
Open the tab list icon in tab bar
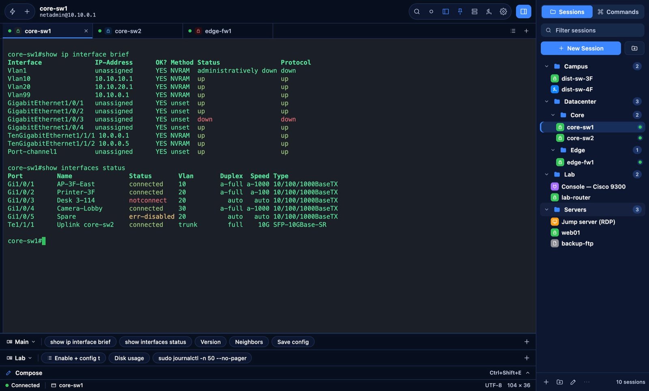[513, 31]
